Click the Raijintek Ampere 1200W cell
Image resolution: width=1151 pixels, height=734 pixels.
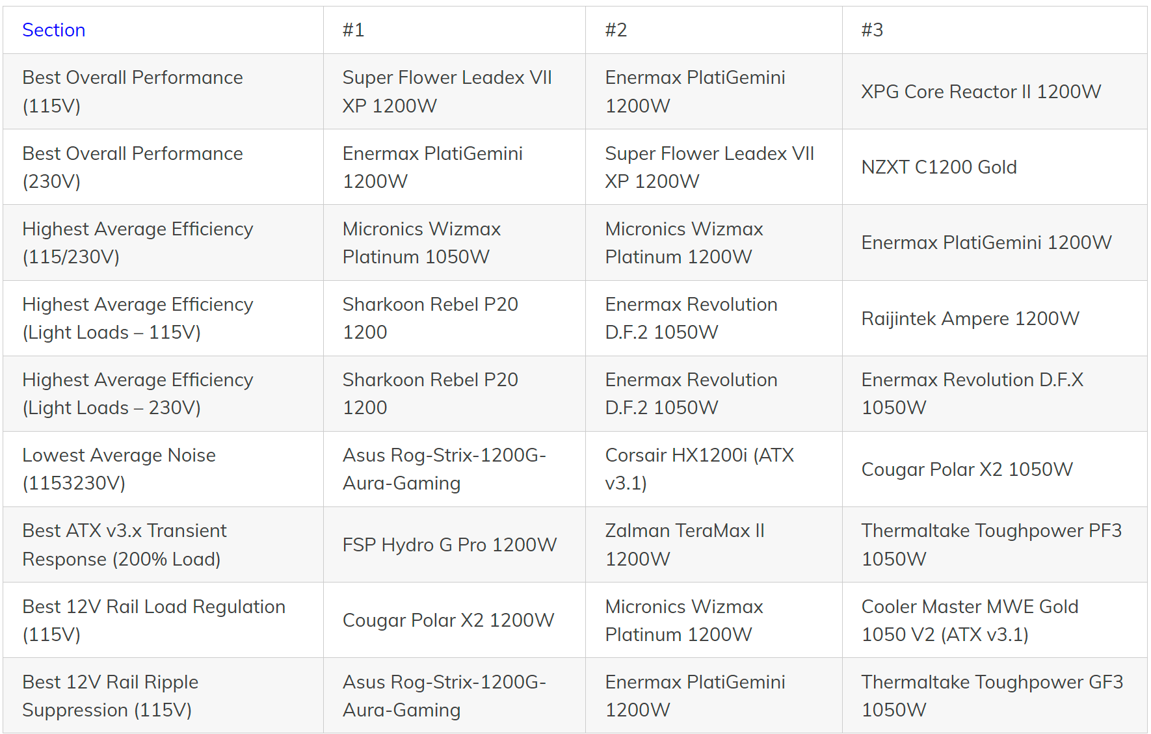[x=970, y=319]
